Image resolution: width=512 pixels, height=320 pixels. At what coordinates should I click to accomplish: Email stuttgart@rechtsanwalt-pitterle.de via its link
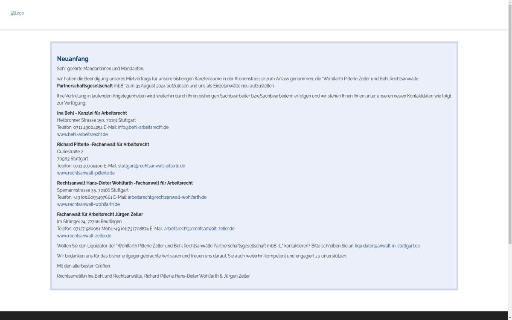(151, 166)
